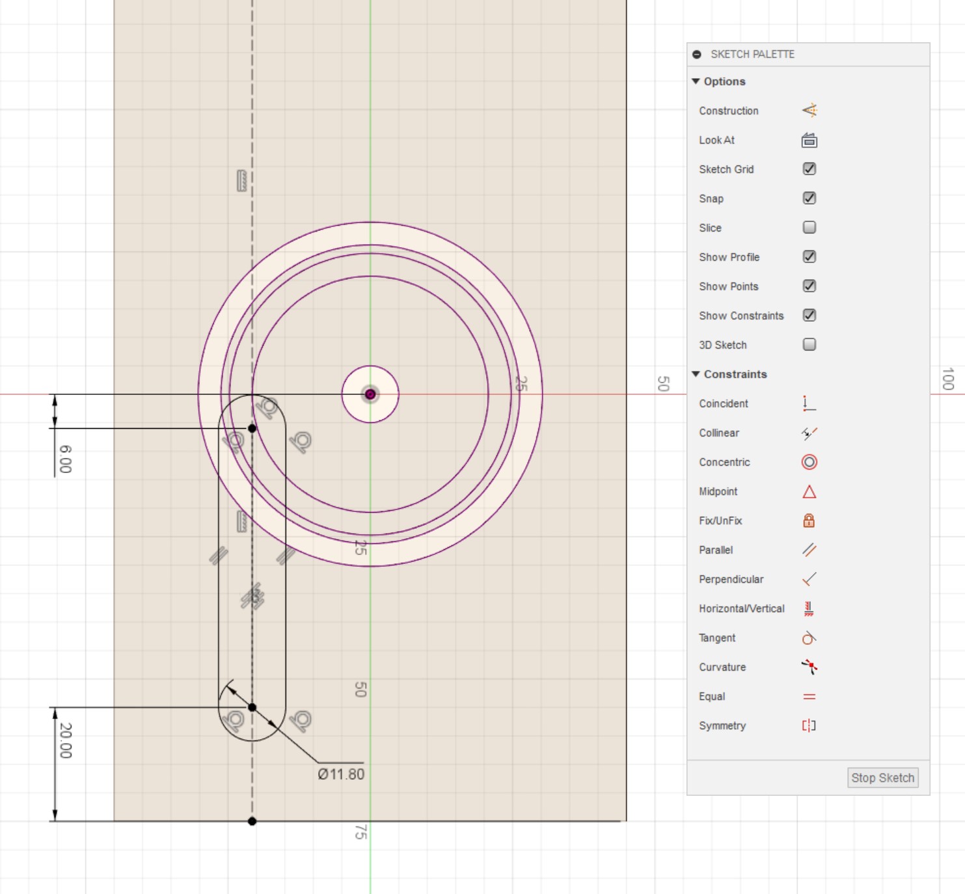The width and height of the screenshot is (965, 894).
Task: Select the Perpendicular constraint icon
Action: (809, 579)
